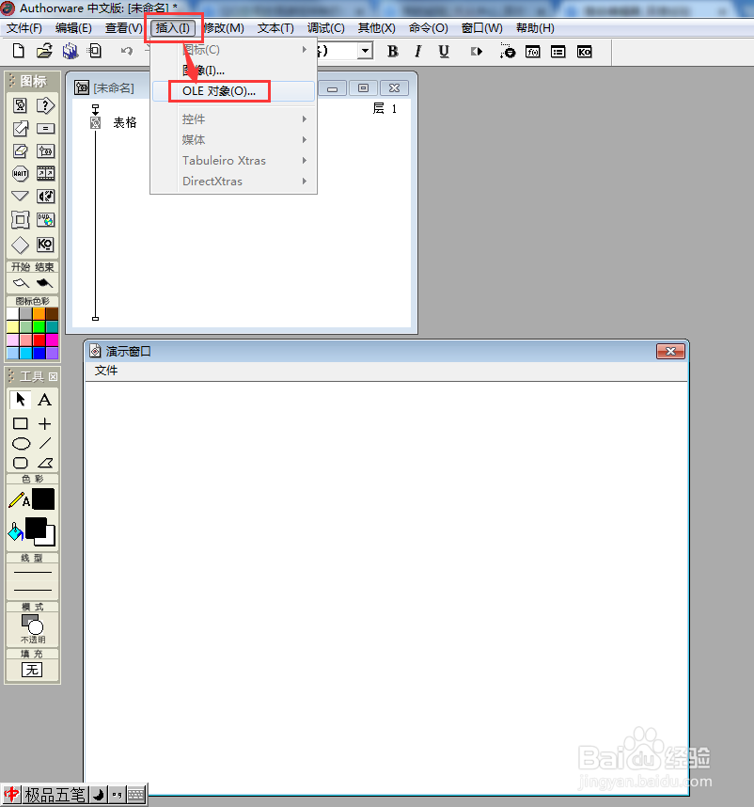Open the 窗口(W) menu

pos(481,28)
